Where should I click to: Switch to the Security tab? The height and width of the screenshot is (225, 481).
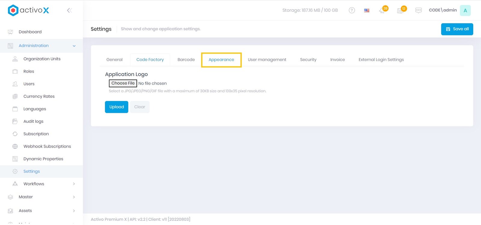click(x=308, y=60)
